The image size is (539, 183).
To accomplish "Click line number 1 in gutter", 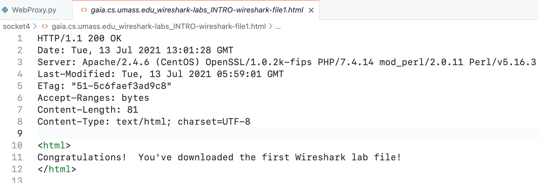I will [x=20, y=38].
